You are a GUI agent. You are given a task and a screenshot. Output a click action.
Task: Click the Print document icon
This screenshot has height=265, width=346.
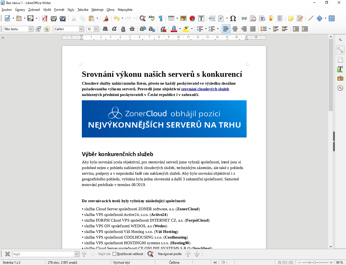pyautogui.click(x=54, y=18)
